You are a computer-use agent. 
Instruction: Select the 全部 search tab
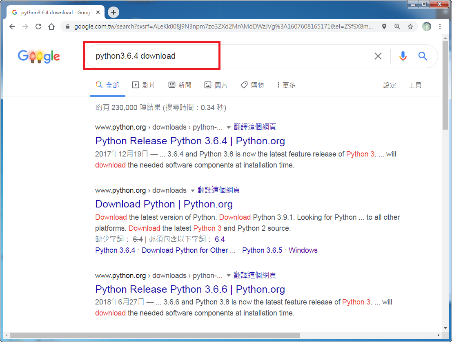pyautogui.click(x=107, y=85)
